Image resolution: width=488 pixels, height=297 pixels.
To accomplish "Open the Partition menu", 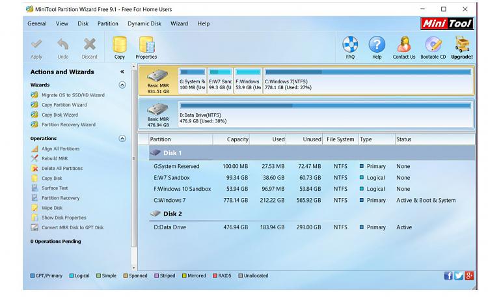I will 107,23.
